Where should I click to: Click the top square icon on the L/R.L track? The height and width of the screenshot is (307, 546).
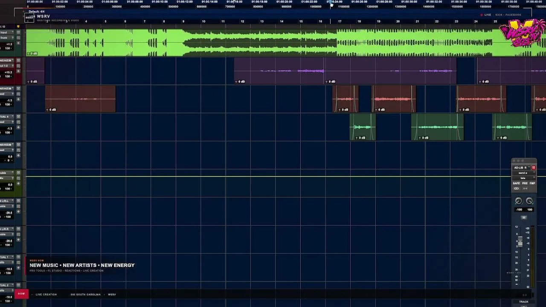click(x=18, y=201)
